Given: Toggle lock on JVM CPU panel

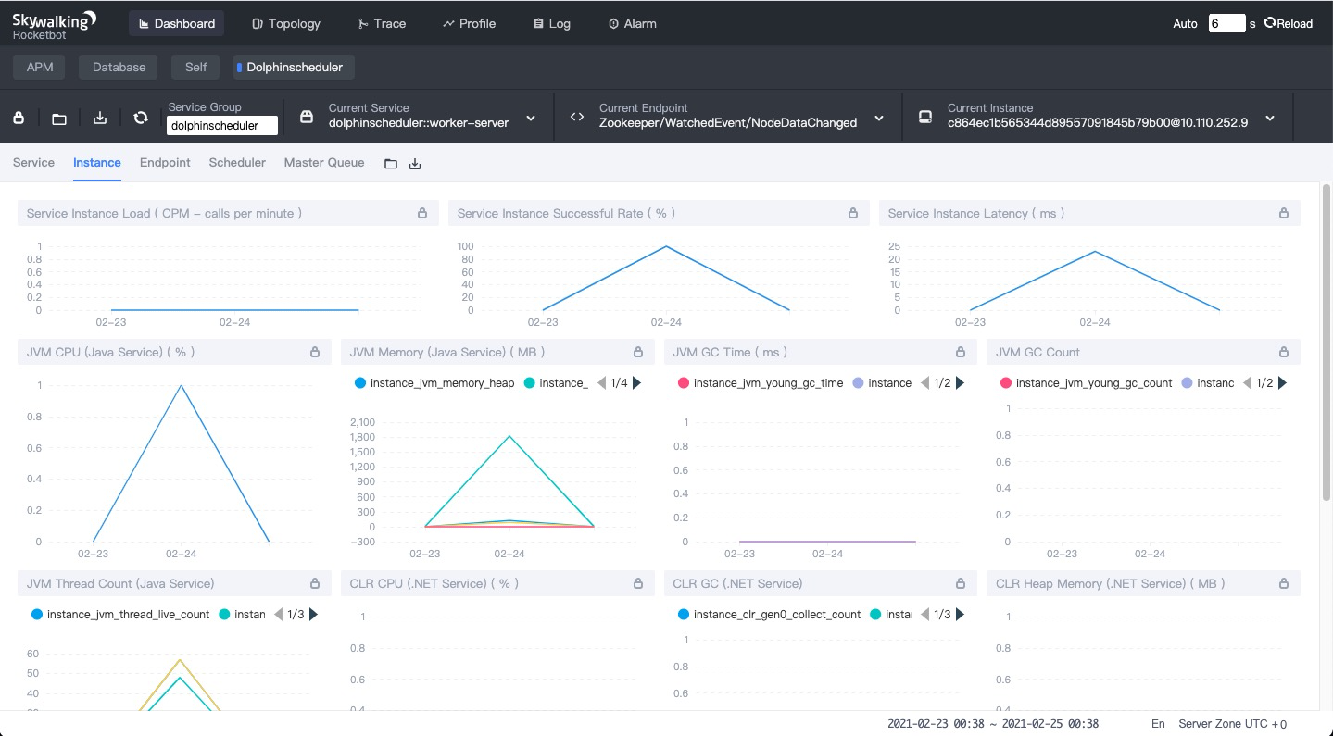Looking at the screenshot, I should click(x=315, y=352).
